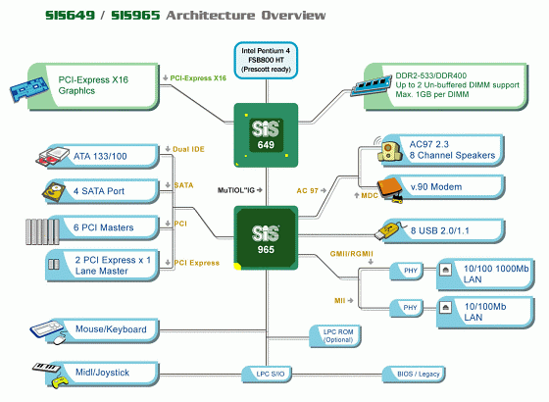Click the ATA 133/100 text
Image resolution: width=549 pixels, height=402 pixels.
point(100,156)
